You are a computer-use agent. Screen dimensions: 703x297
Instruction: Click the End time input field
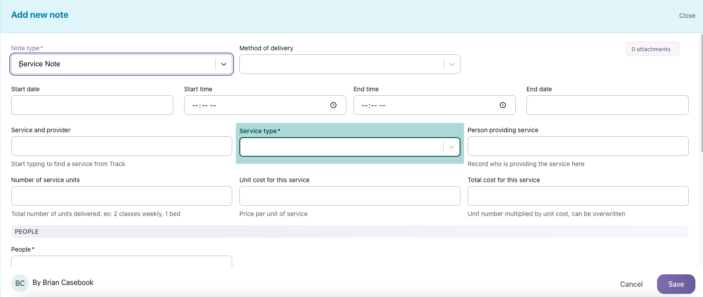point(435,105)
